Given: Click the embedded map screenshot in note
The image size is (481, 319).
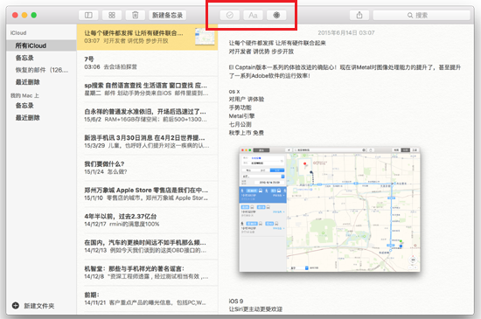Looking at the screenshot, I should coord(330,209).
